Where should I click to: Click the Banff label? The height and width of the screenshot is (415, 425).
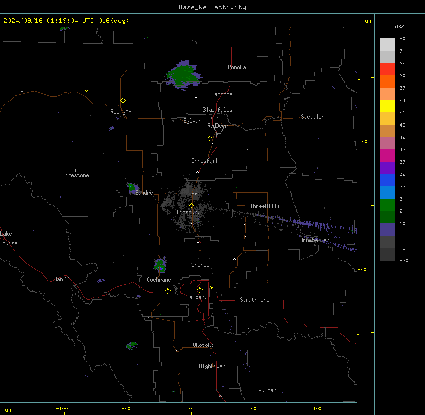(x=61, y=279)
